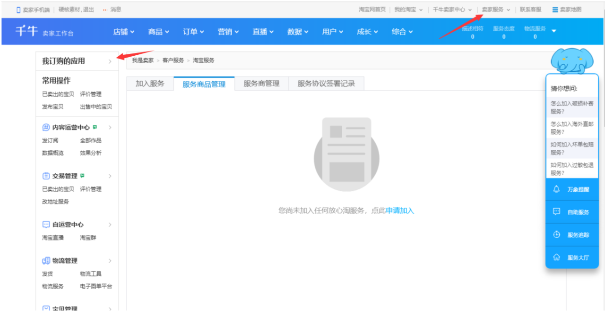Image resolution: width=605 pixels, height=317 pixels.
Task: Expand the 直播 menu
Action: tap(263, 32)
